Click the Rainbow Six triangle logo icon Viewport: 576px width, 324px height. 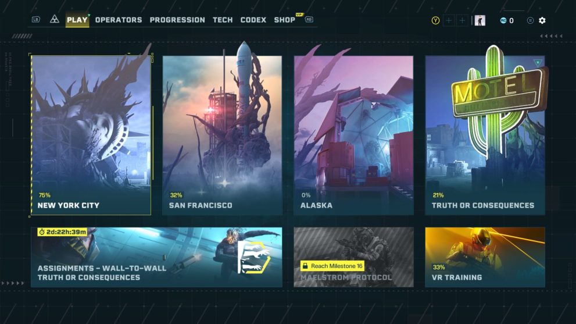pos(55,19)
